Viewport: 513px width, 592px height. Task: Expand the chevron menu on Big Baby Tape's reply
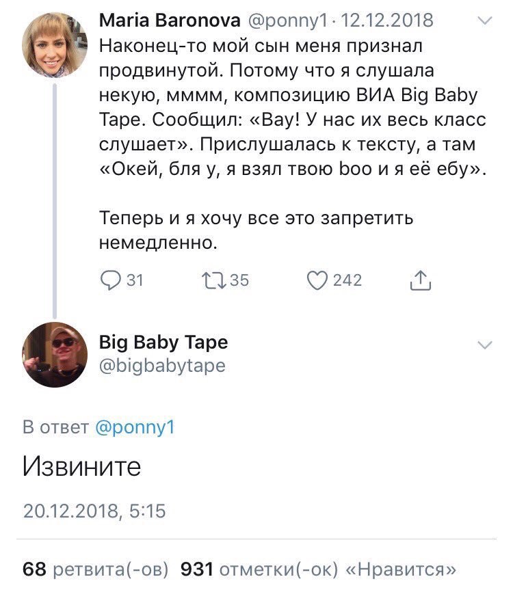coord(485,345)
